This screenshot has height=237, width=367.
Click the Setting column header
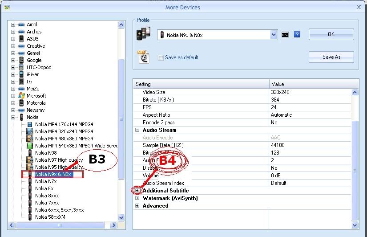click(x=201, y=84)
